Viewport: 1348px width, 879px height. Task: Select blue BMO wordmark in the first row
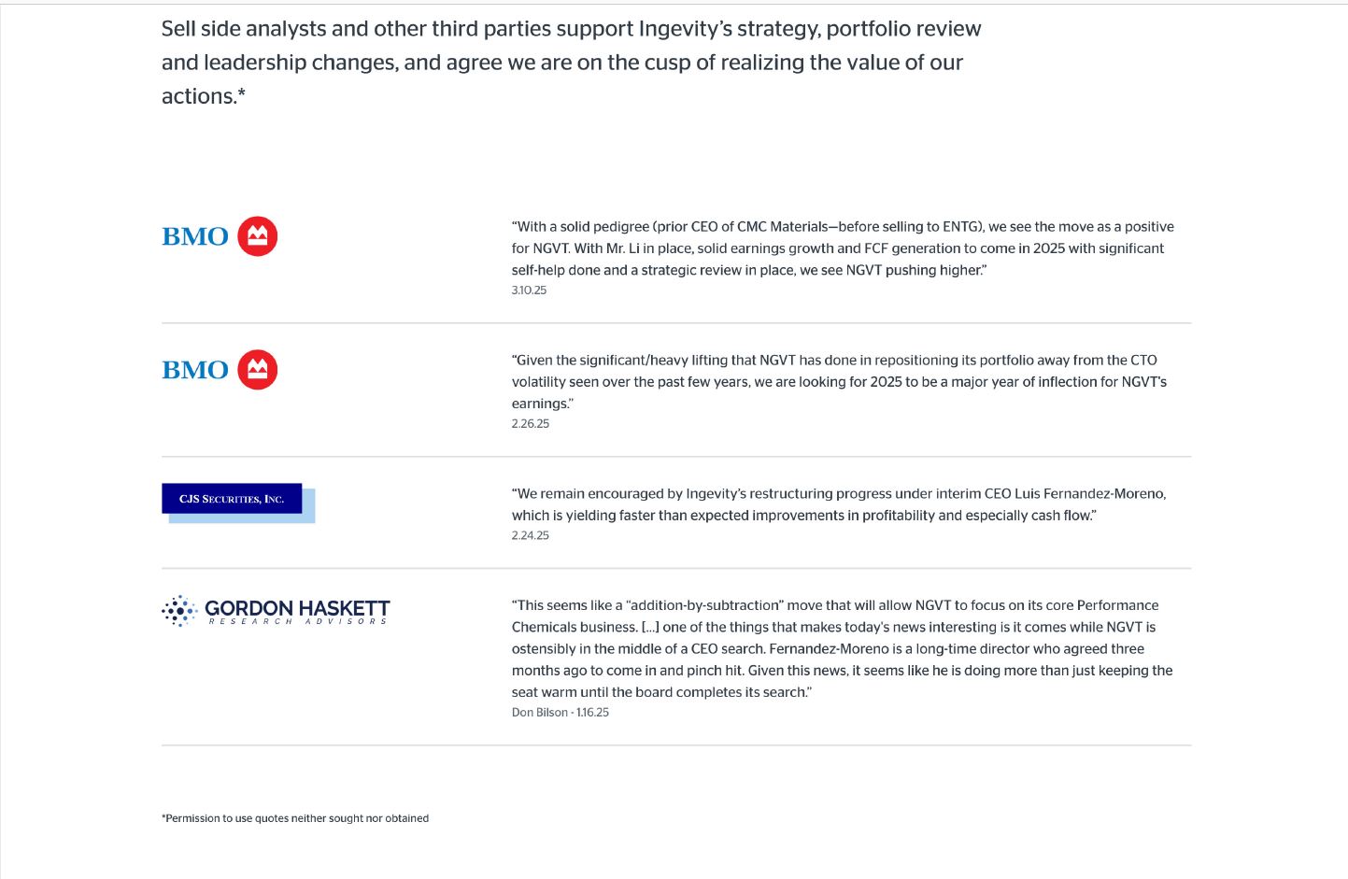point(195,237)
